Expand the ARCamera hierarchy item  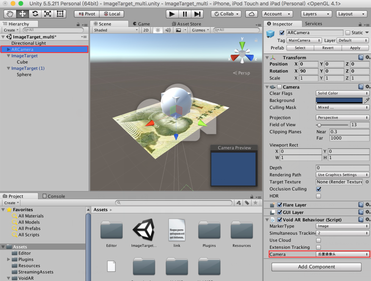tap(9, 49)
